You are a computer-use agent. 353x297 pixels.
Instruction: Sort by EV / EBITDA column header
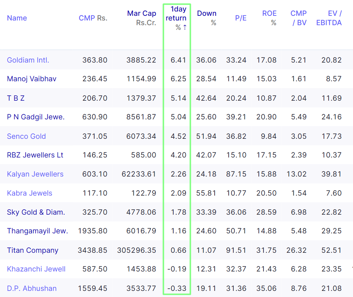(329, 18)
